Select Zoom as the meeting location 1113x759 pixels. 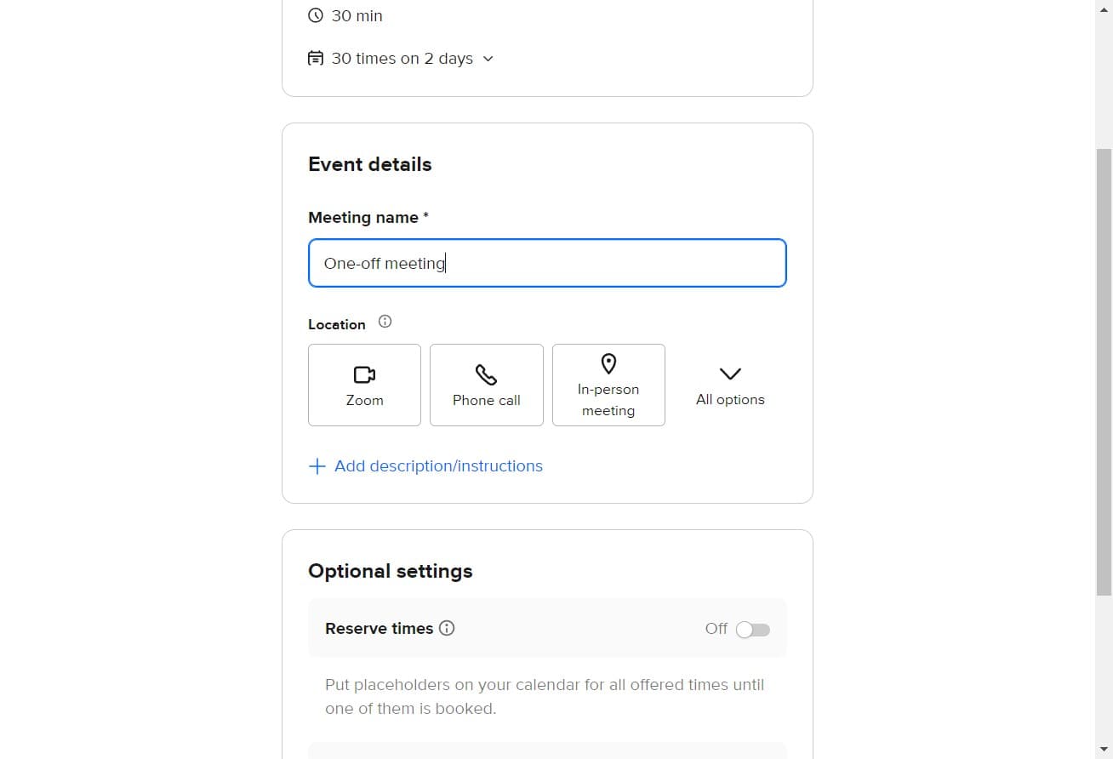[364, 385]
